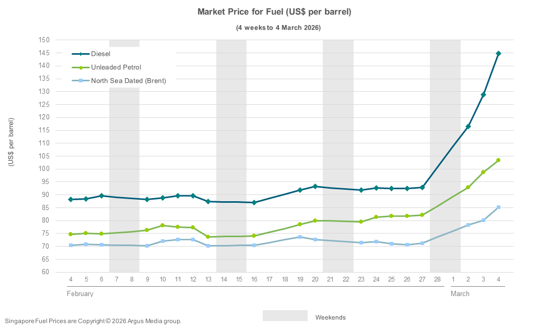
Task: Click the "4 weeks to 4 March 2026" subtitle
Action: [278, 27]
